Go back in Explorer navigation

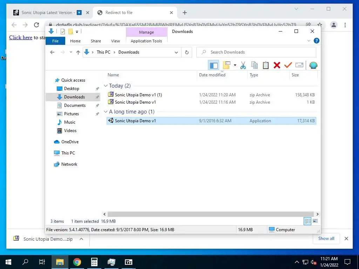52,52
